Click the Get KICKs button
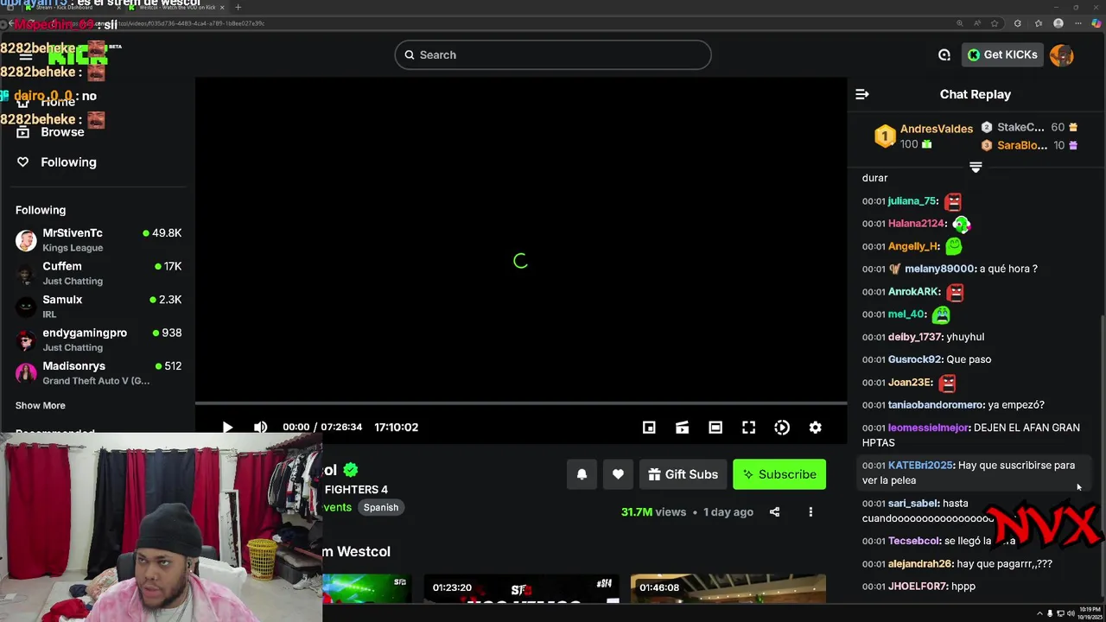This screenshot has width=1106, height=622. coord(1002,54)
